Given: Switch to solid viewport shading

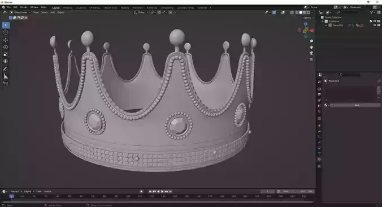Looking at the screenshot, I should pos(301,12).
